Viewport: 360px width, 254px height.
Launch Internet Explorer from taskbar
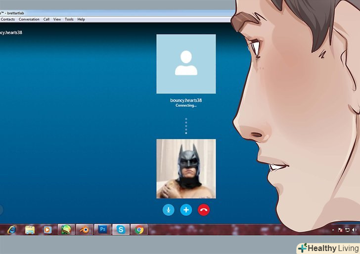click(x=12, y=229)
